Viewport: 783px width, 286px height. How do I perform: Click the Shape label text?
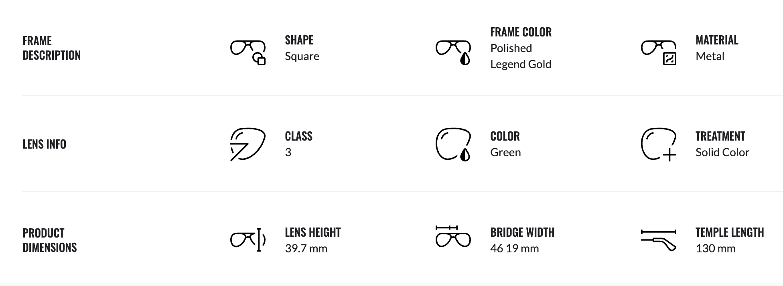[x=299, y=40]
